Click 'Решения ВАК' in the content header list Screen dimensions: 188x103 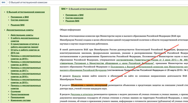click(72, 21)
